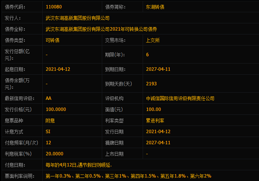Click the 债券全称 label
Image resolution: width=259 pixels, height=181 pixels.
15,29
